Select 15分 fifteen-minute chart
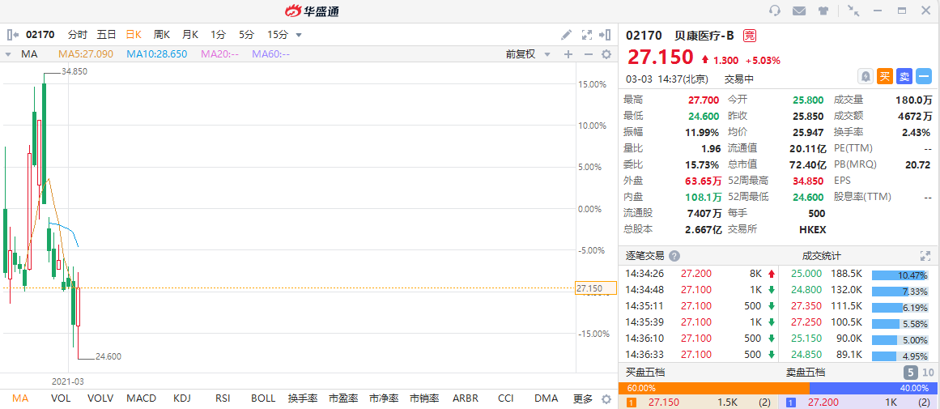The image size is (940, 409). pos(277,35)
